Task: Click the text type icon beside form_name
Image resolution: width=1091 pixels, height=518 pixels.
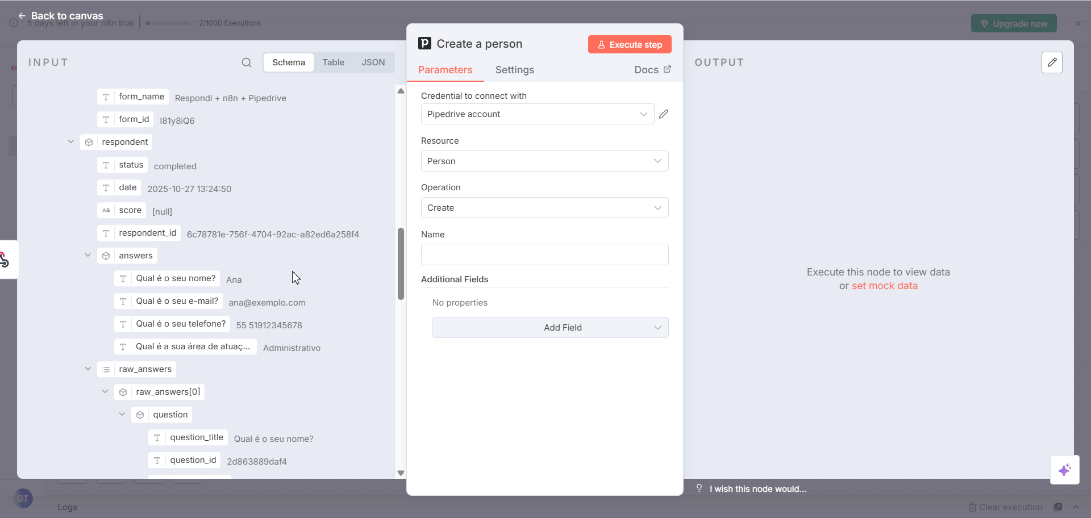Action: tap(106, 97)
